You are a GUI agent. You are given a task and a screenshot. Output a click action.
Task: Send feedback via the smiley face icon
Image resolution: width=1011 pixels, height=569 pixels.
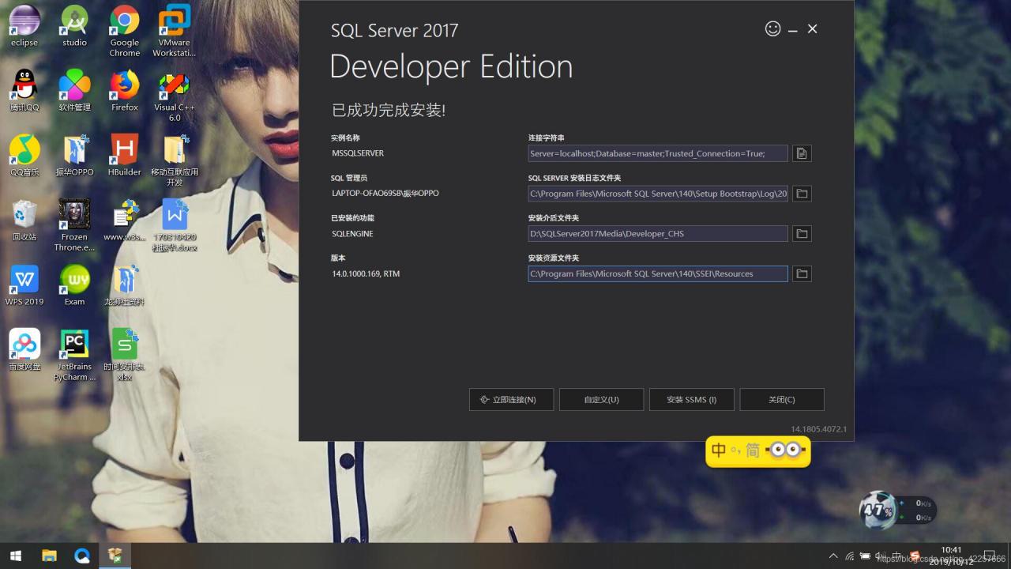click(772, 28)
